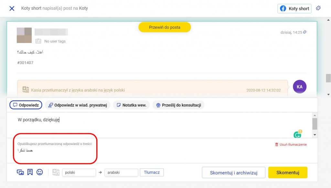Click the user tags card icon

coord(38,41)
